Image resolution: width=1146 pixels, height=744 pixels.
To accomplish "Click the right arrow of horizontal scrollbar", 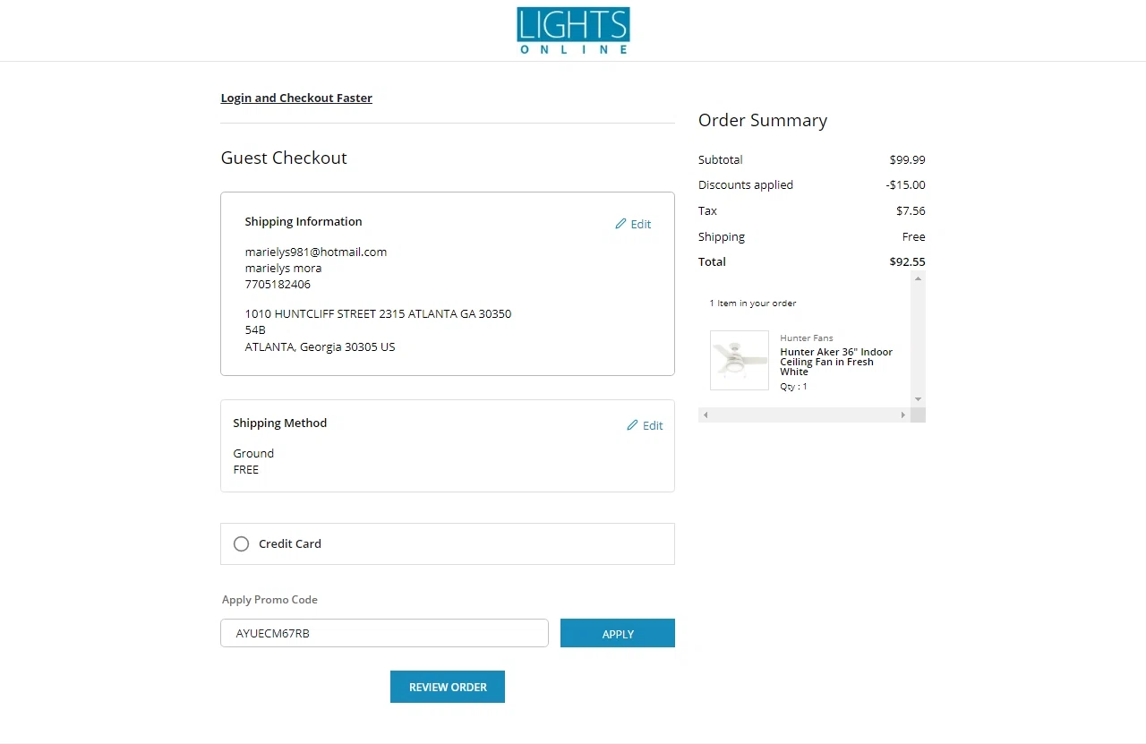I will pos(902,415).
